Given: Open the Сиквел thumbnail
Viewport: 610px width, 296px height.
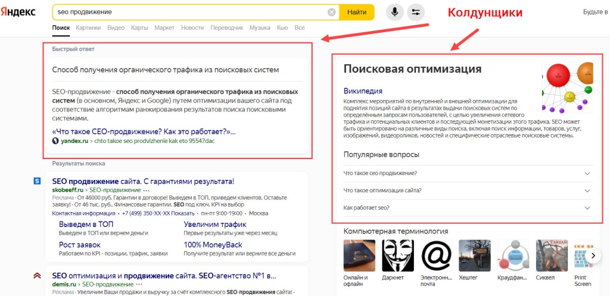Looking at the screenshot, I should pyautogui.click(x=552, y=255).
